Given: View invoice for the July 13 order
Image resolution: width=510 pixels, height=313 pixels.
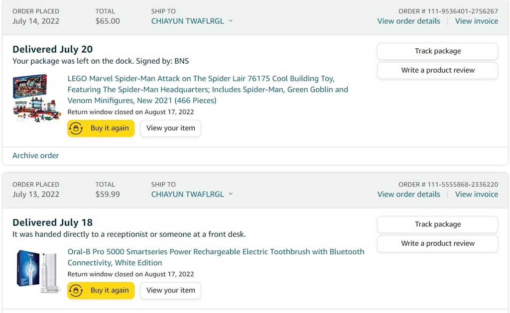Looking at the screenshot, I should 477,195.
